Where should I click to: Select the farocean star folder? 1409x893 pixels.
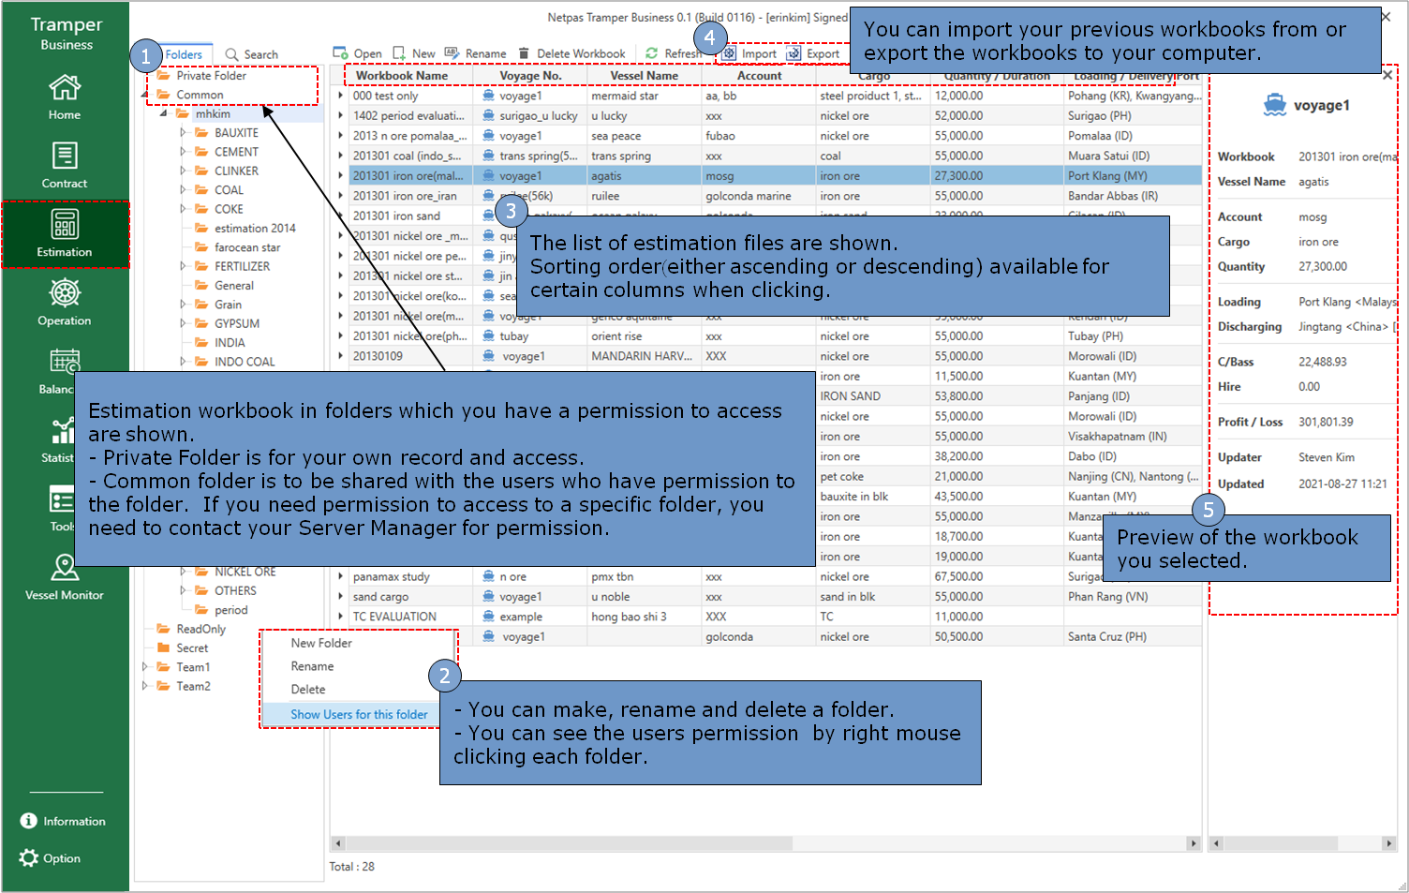click(x=247, y=247)
